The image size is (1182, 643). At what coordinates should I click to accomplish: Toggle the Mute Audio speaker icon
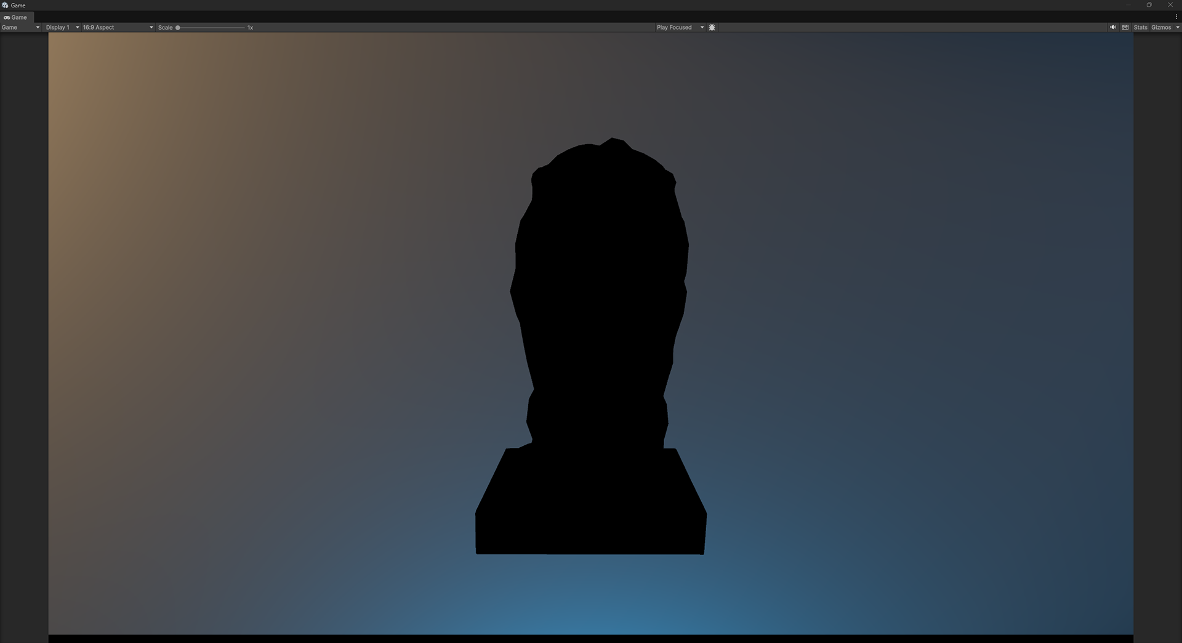pyautogui.click(x=1113, y=27)
